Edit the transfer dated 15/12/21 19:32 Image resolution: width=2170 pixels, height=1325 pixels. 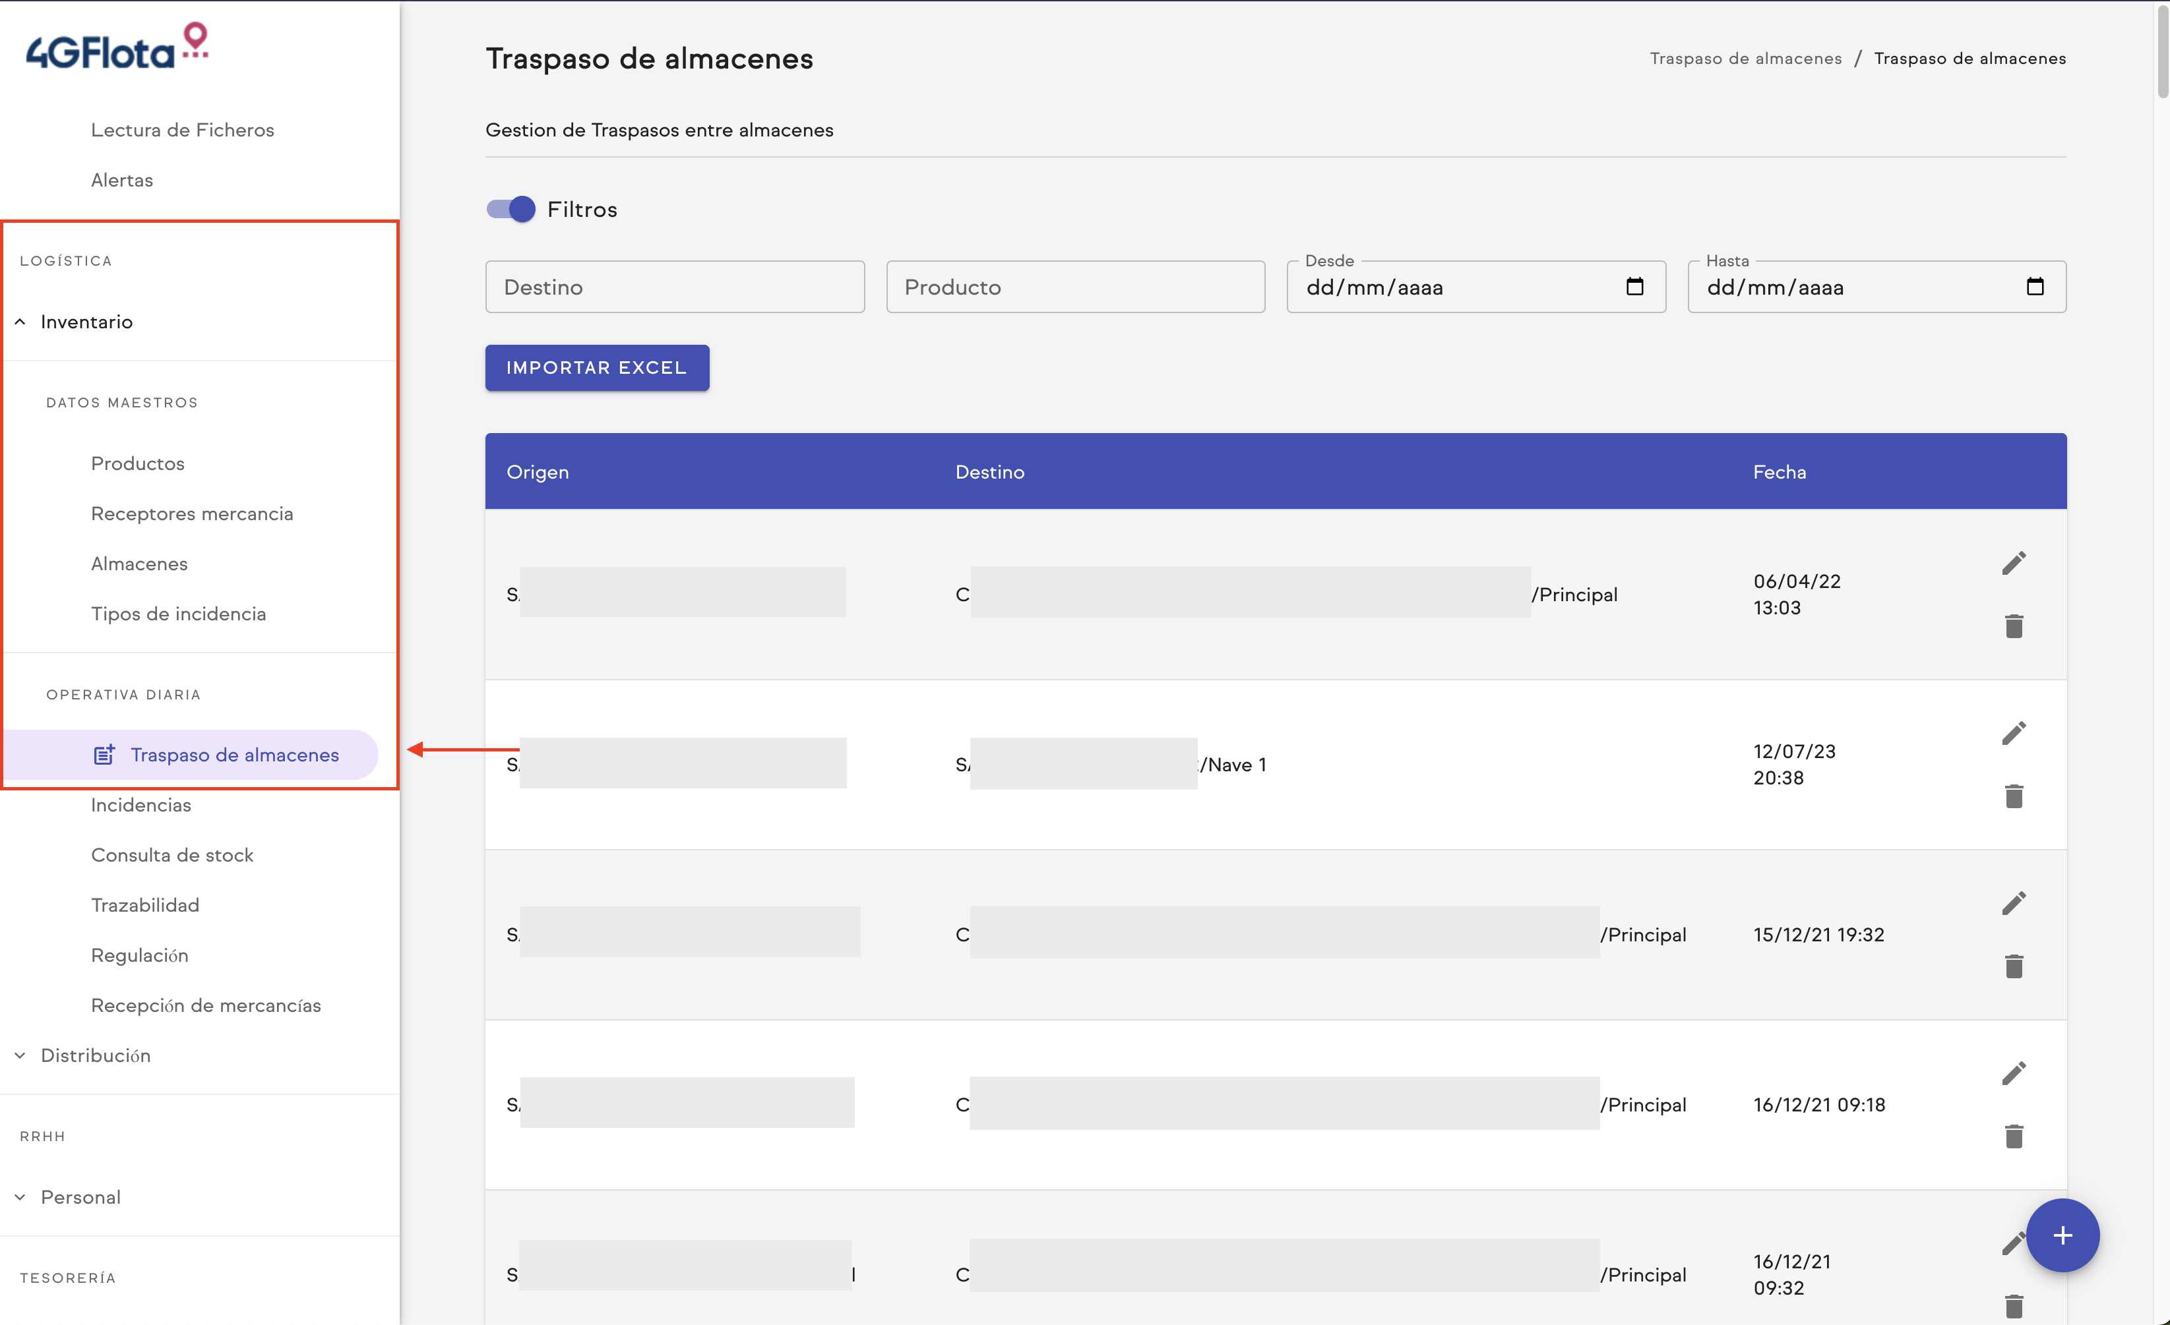point(2016,902)
